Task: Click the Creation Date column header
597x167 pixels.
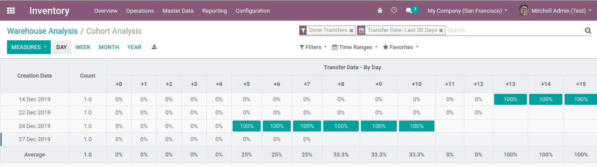Action: (35, 76)
